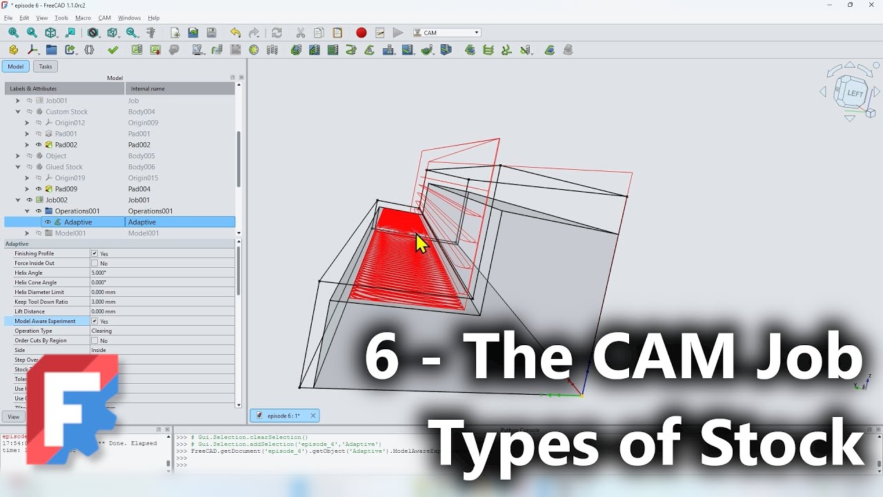Select the episode 6 document tab
The height and width of the screenshot is (497, 883).
[x=284, y=416]
